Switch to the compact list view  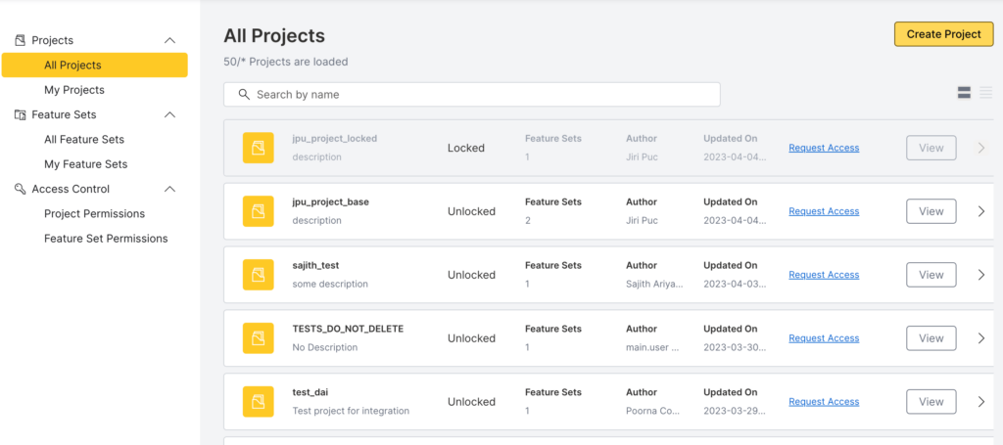[x=986, y=93]
